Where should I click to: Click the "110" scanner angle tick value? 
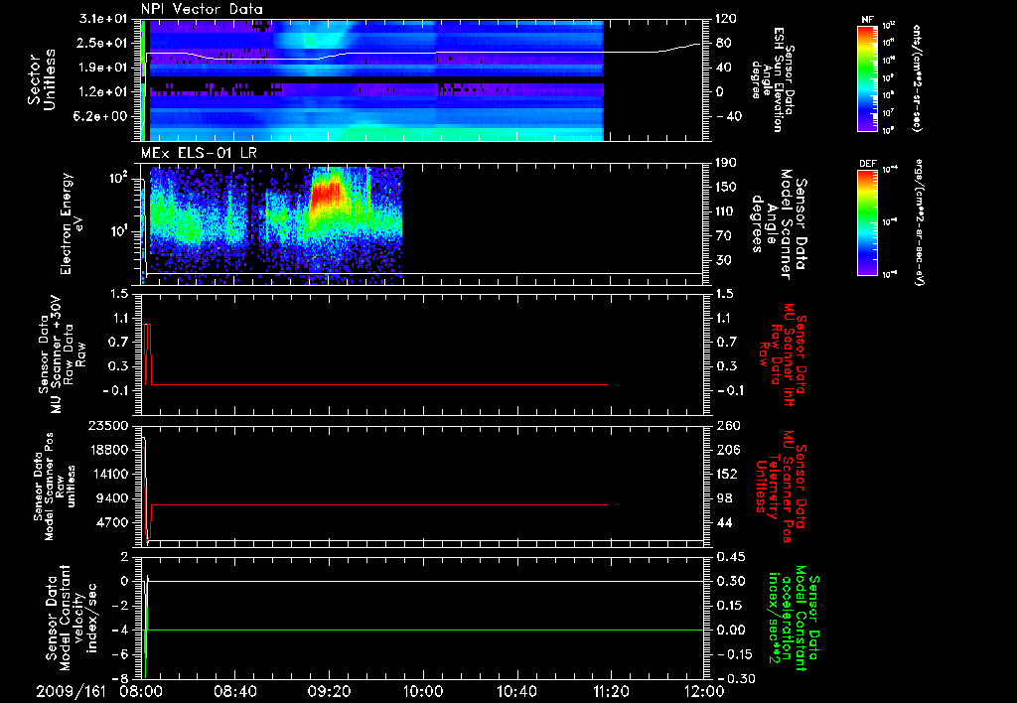726,211
